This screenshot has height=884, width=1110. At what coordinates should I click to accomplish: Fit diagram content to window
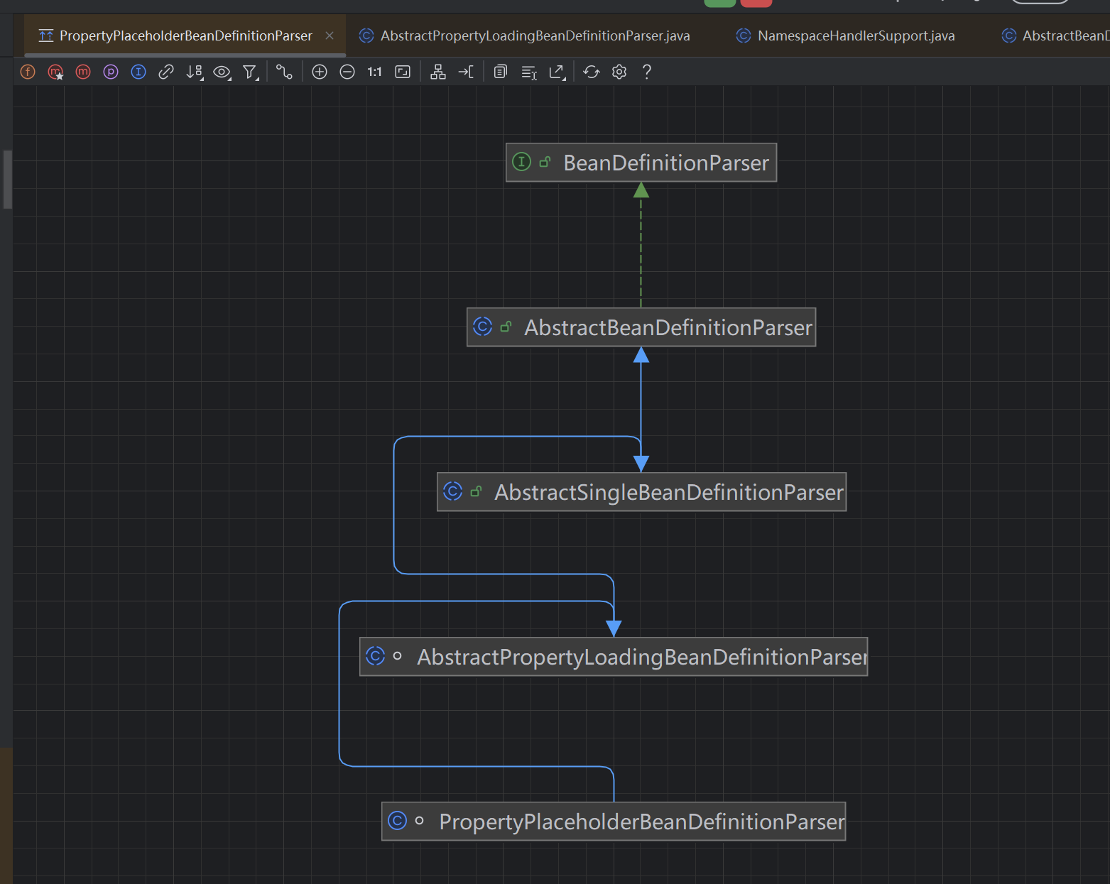(403, 72)
